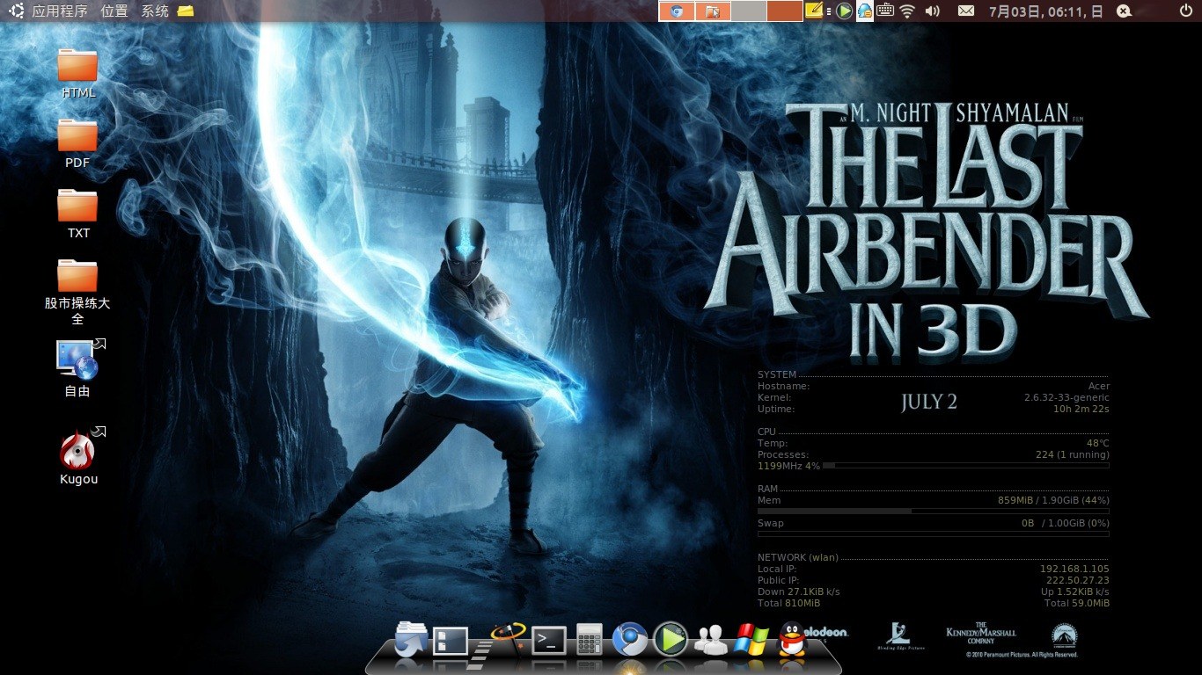Launch Chromium browser from the dock
The width and height of the screenshot is (1202, 675).
[x=630, y=639]
